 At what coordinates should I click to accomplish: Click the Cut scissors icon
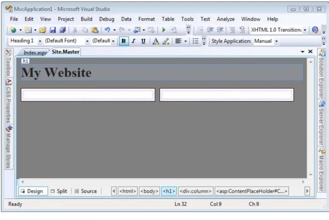tap(75, 30)
